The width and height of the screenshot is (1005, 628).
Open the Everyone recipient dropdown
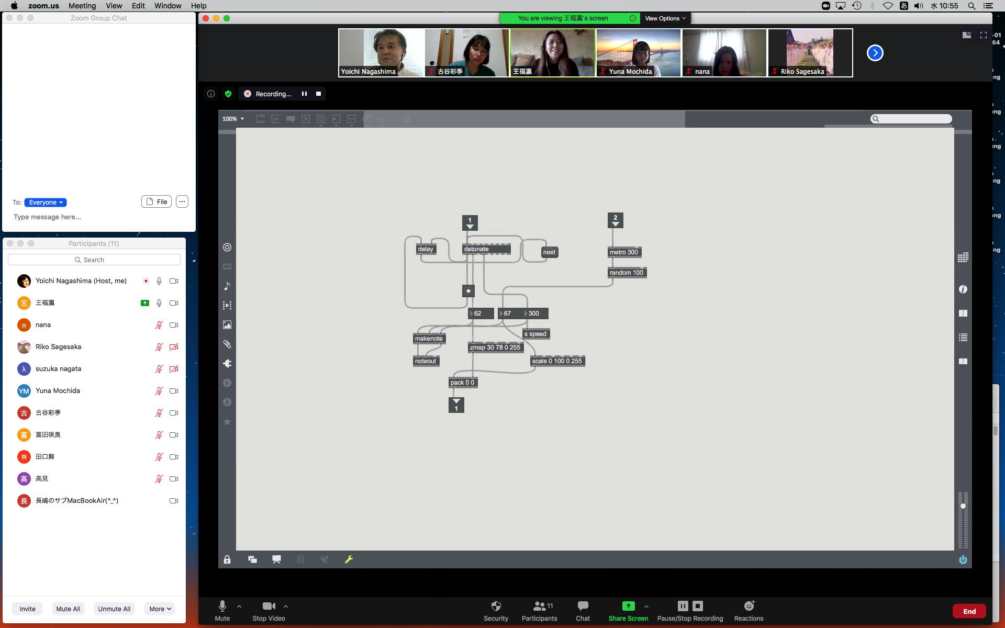pyautogui.click(x=46, y=203)
